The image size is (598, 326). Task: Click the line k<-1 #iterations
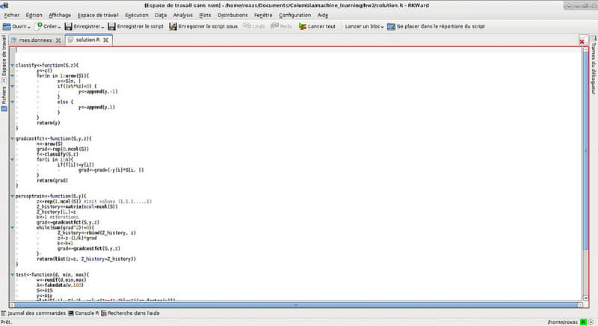tap(58, 218)
